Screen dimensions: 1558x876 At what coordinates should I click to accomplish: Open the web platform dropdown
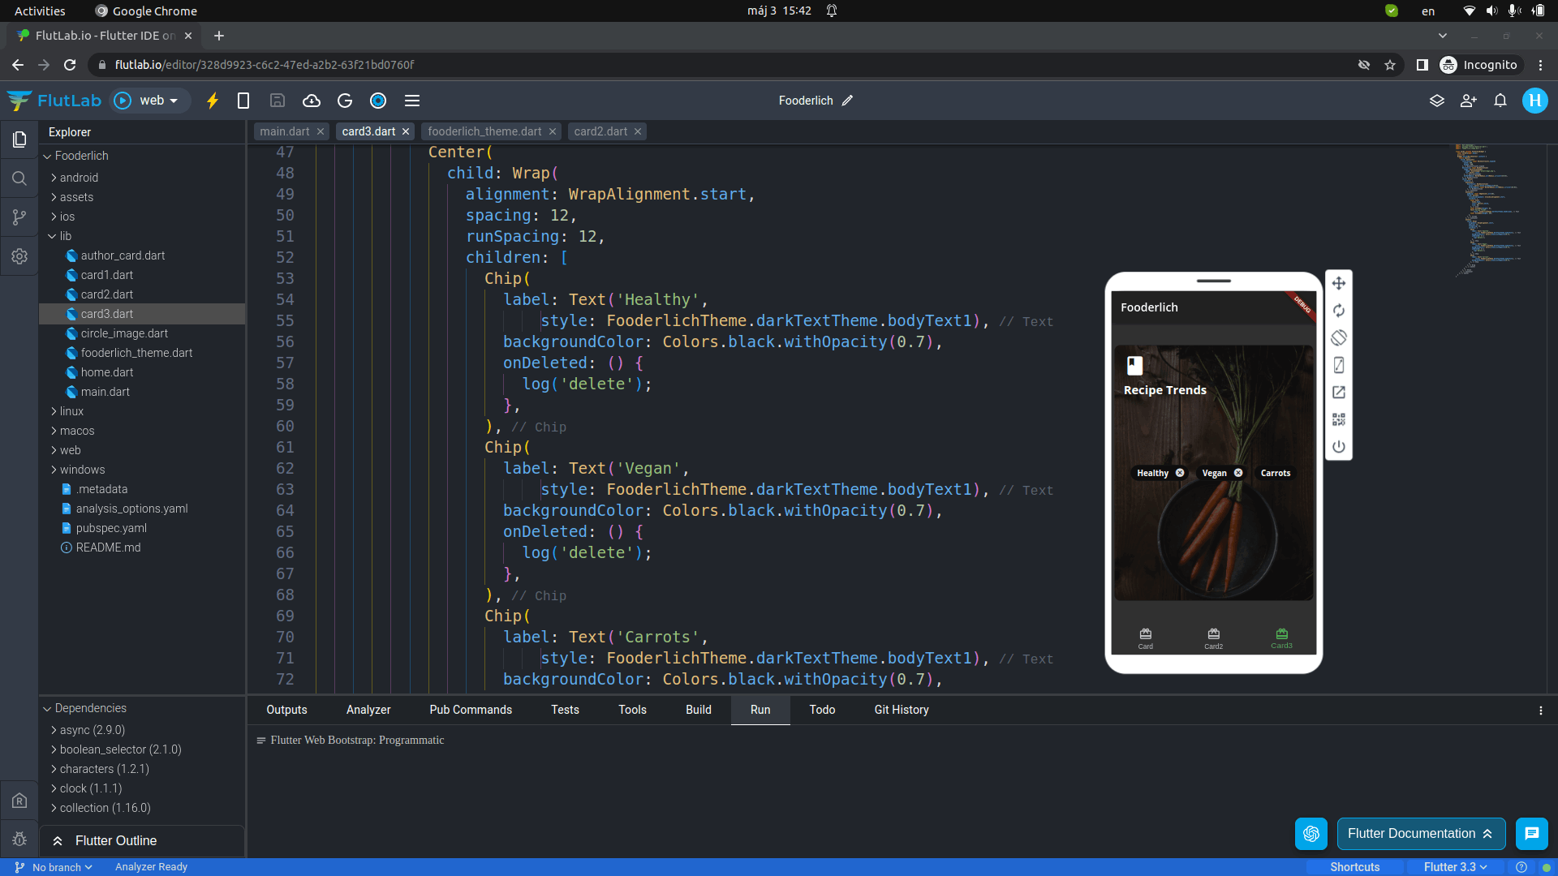158,101
